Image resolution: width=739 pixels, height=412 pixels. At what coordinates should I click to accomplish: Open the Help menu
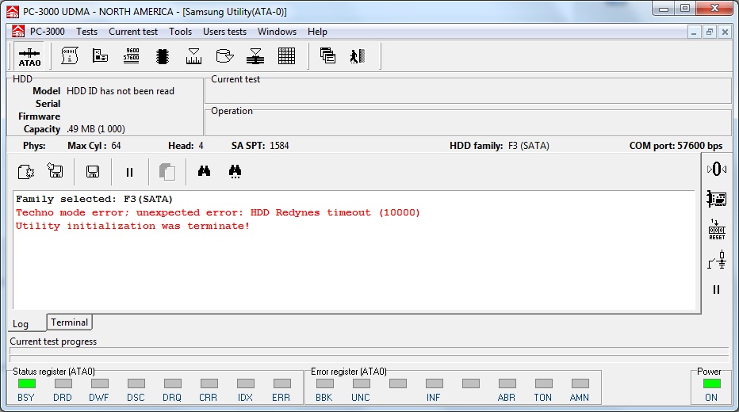click(x=317, y=32)
